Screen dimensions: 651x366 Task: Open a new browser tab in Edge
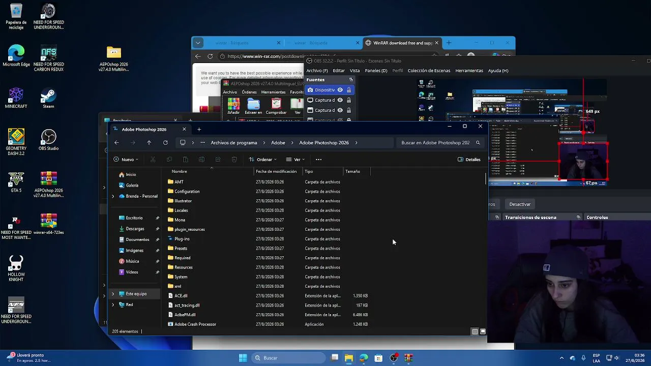pyautogui.click(x=448, y=43)
